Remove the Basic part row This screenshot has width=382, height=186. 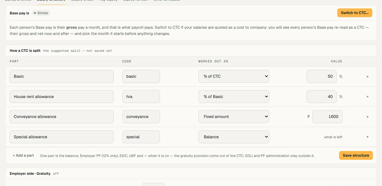pos(368,76)
